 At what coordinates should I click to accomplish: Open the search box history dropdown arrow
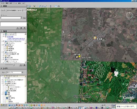click(21, 18)
